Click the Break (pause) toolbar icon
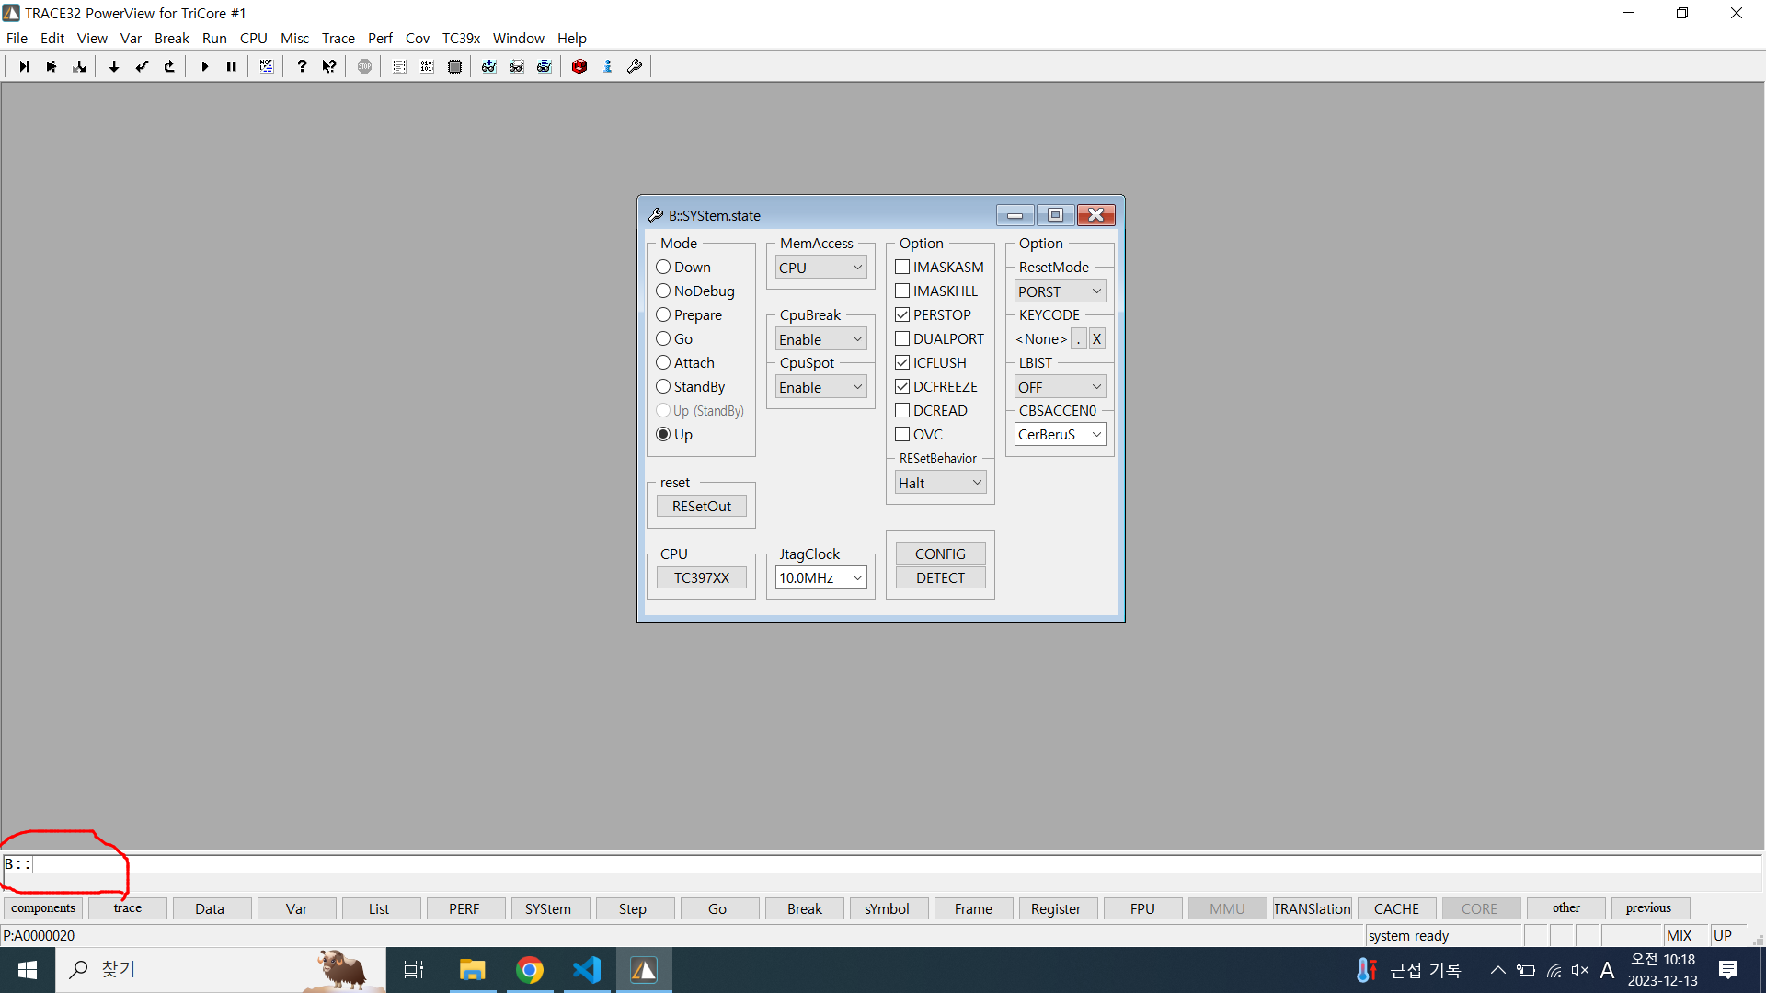Image resolution: width=1766 pixels, height=993 pixels. click(x=232, y=66)
